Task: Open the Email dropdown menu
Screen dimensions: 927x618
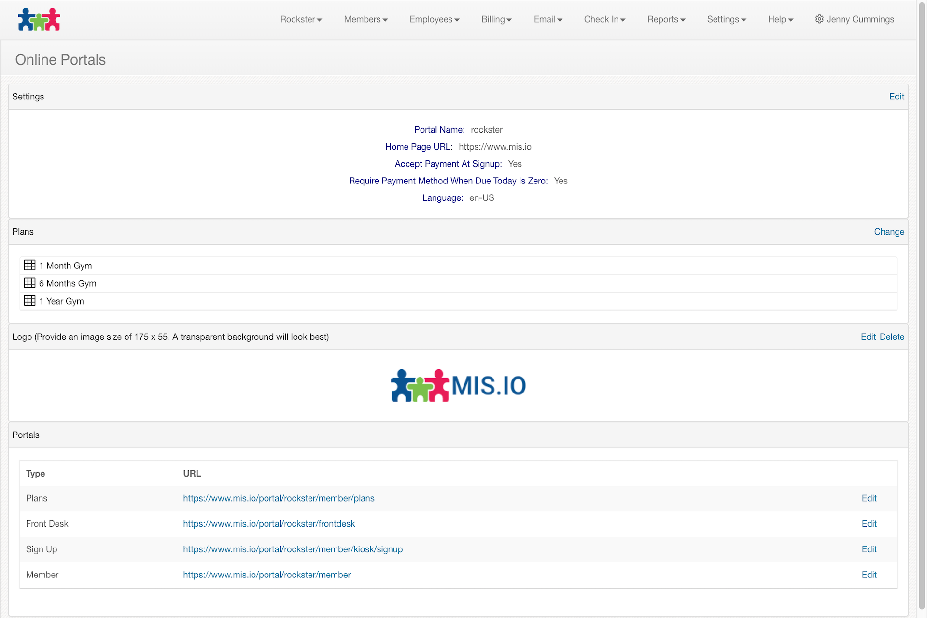Action: (548, 19)
